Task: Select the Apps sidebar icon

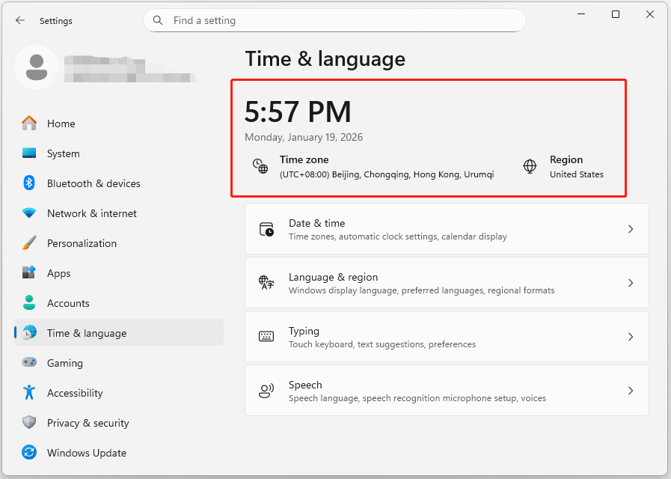Action: coord(28,273)
